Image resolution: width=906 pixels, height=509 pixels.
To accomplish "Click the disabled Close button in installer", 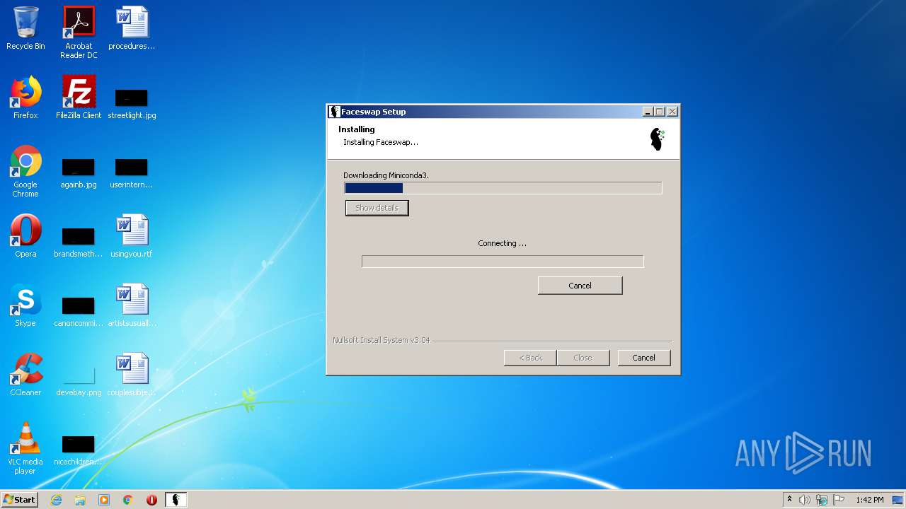I will (583, 358).
